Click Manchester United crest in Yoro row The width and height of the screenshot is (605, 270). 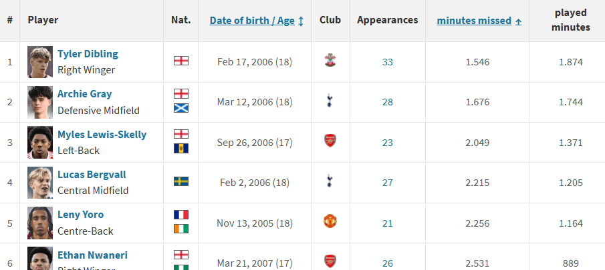coord(330,221)
